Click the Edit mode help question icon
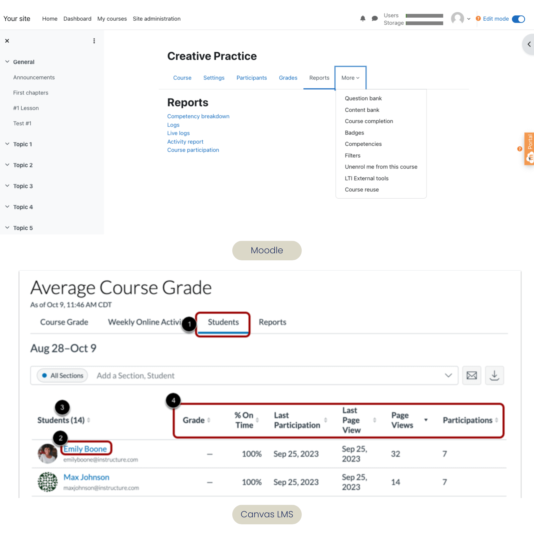This screenshot has height=534, width=534. coord(478,19)
